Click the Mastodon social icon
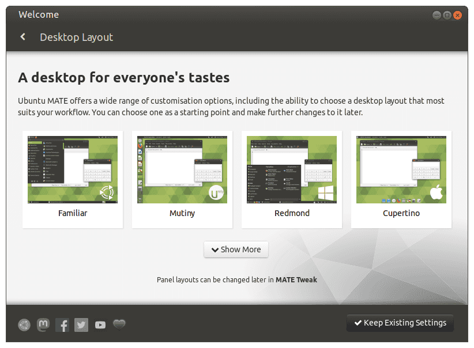Image resolution: width=474 pixels, height=348 pixels. point(43,324)
